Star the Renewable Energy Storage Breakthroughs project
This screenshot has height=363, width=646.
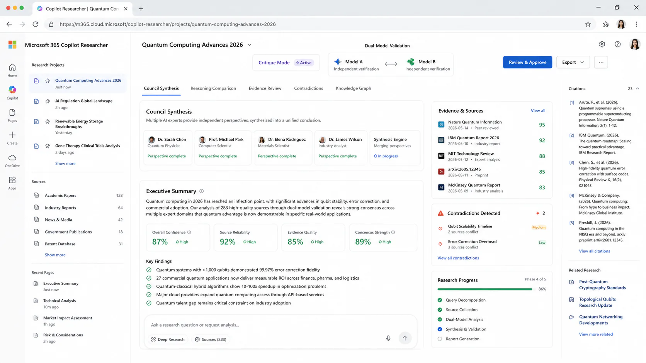pos(48,122)
